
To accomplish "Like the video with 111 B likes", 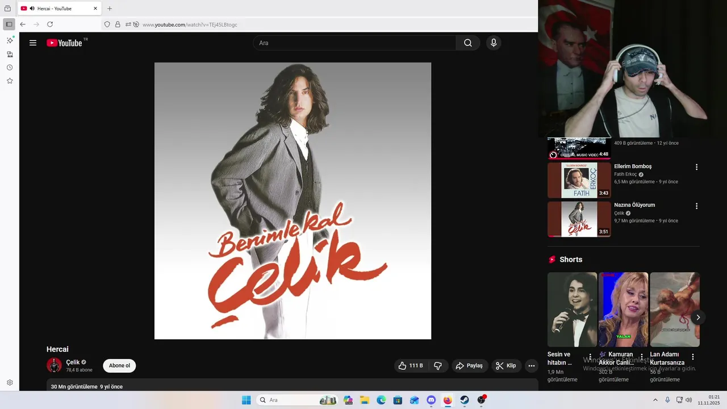I will click(411, 366).
